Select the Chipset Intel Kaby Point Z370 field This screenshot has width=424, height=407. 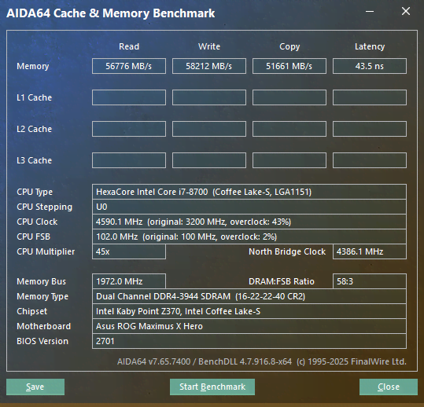(x=249, y=311)
